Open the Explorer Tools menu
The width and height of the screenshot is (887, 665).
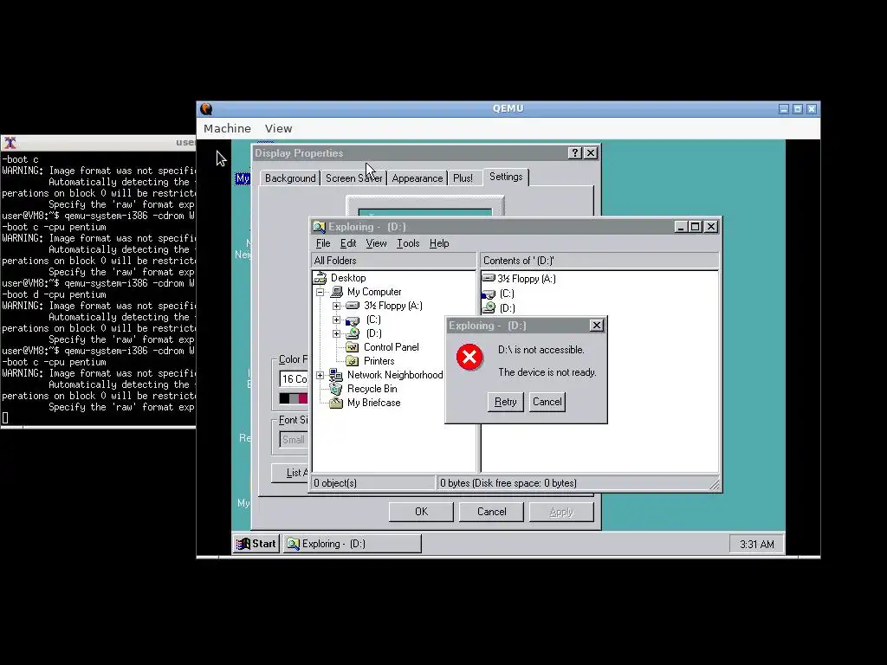point(408,243)
